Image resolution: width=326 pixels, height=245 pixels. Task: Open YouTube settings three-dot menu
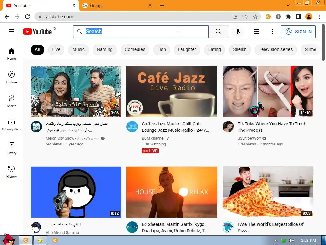click(x=272, y=32)
